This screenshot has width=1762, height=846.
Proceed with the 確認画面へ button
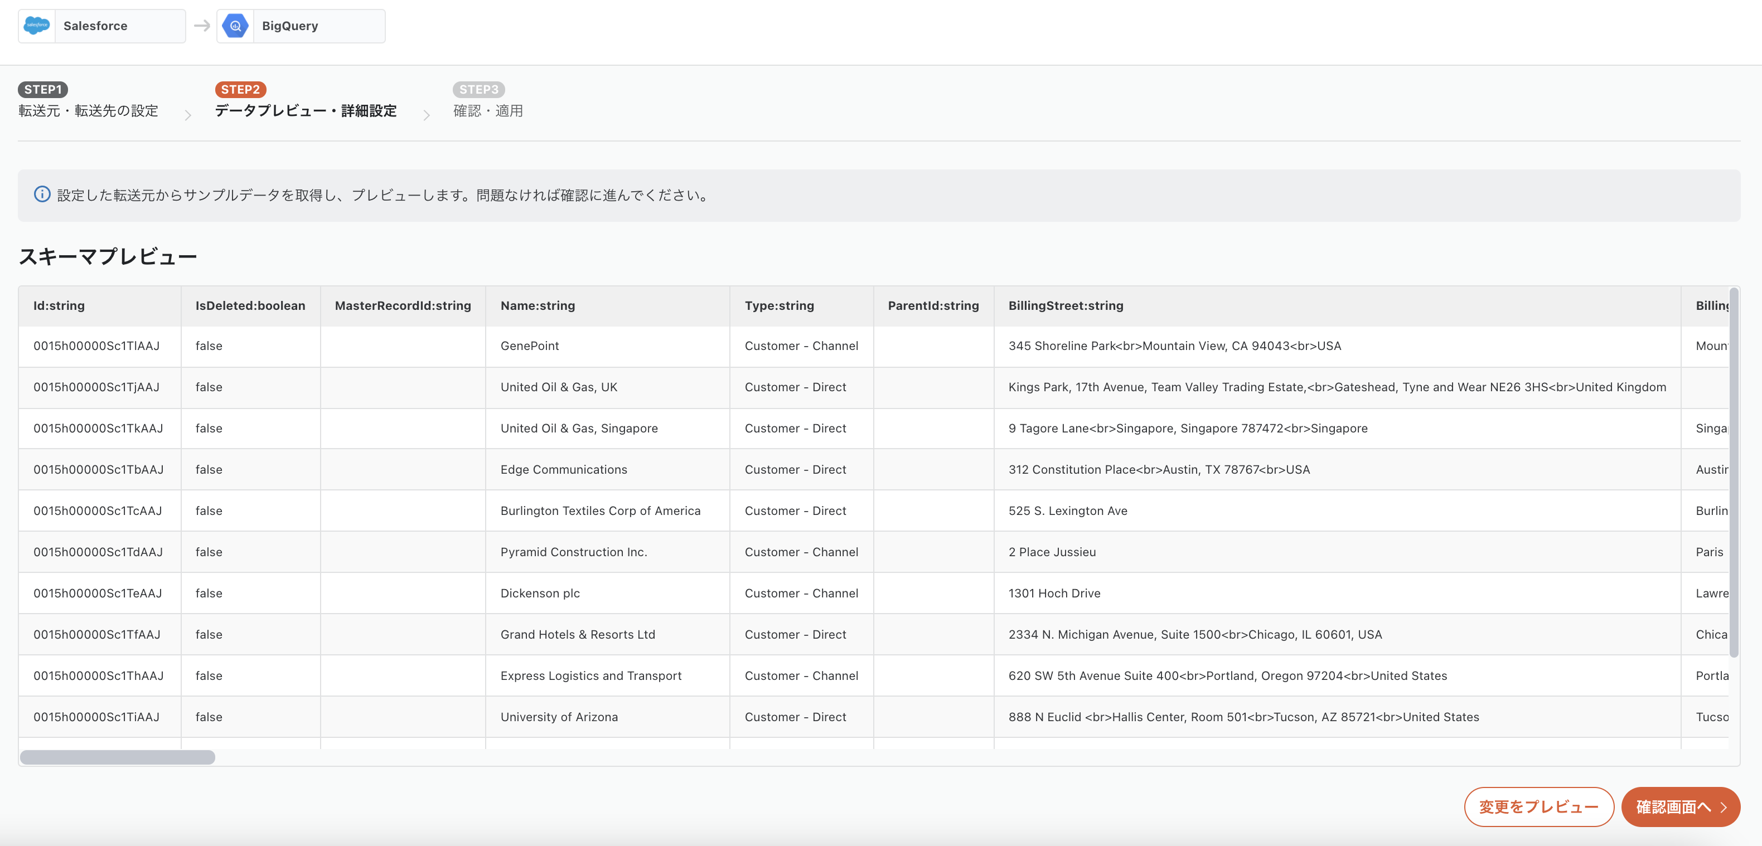[x=1680, y=807]
